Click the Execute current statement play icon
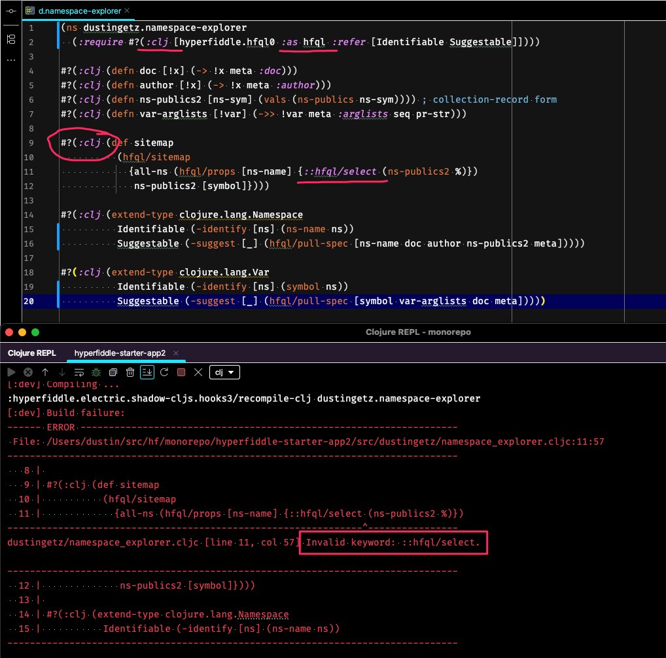 coord(12,372)
